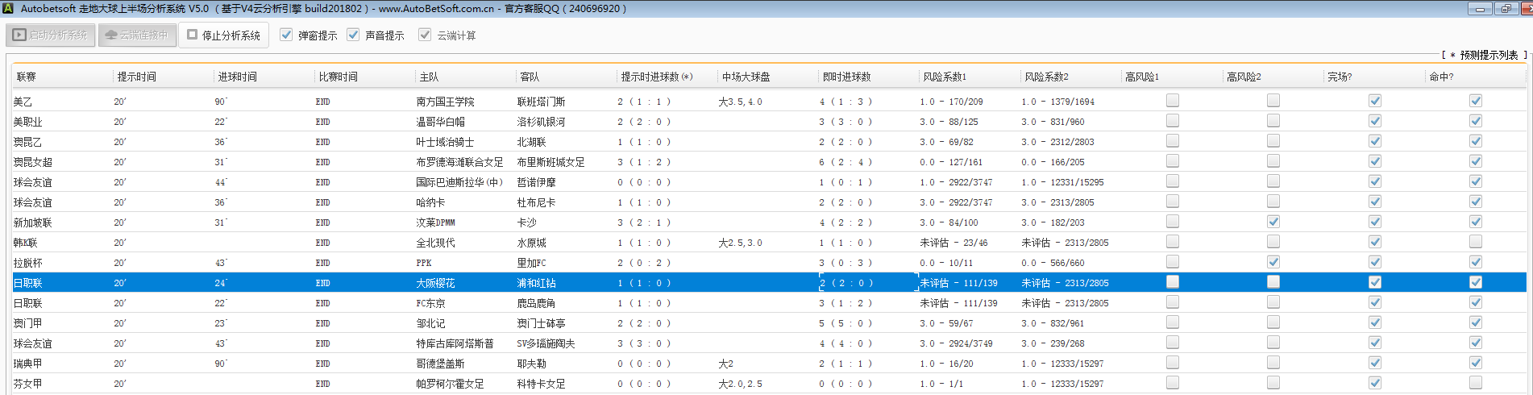
Task: Disable the 声音提示 checkbox
Action: pos(353,35)
